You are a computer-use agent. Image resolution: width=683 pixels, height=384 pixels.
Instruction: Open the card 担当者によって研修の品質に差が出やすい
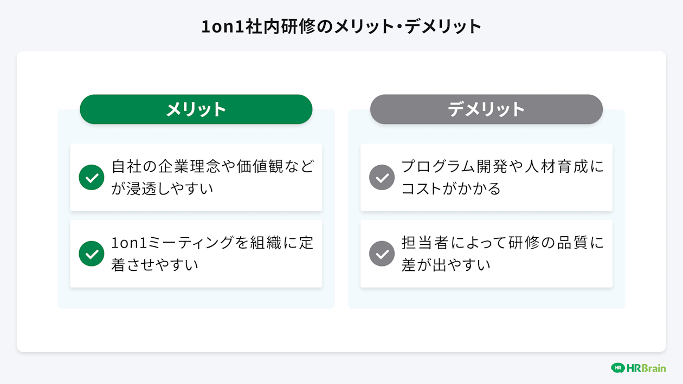point(486,253)
